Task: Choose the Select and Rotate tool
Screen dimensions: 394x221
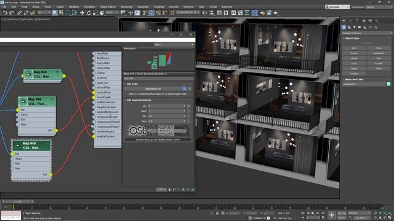Action: click(x=89, y=13)
